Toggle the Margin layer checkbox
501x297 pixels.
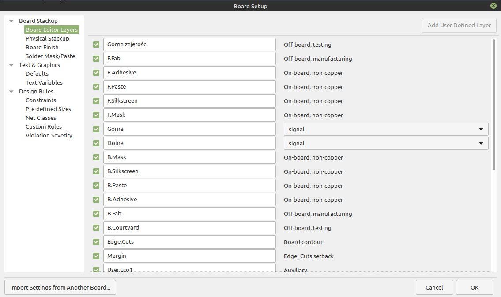[96, 256]
